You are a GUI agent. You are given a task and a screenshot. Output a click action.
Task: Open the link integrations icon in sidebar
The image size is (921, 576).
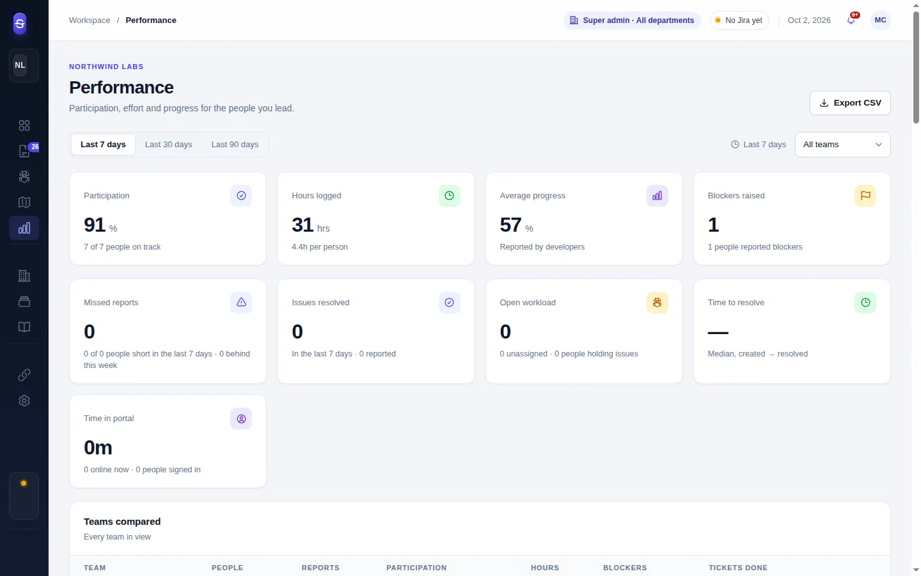[24, 375]
